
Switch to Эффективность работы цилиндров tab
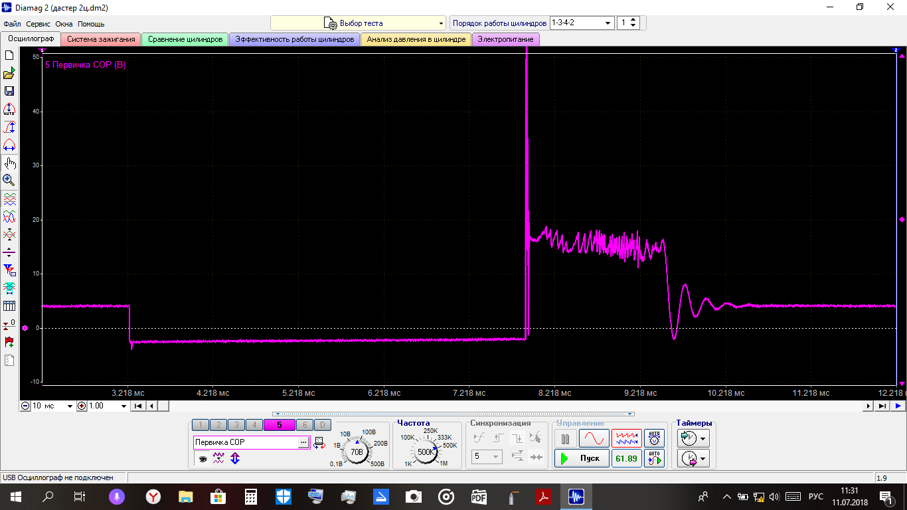click(295, 39)
